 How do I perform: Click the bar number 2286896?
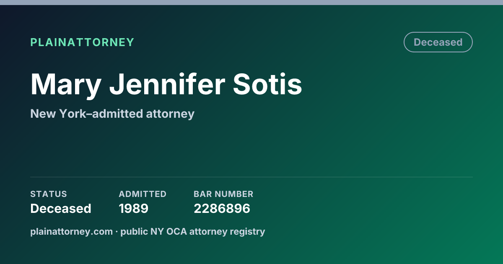pos(222,208)
